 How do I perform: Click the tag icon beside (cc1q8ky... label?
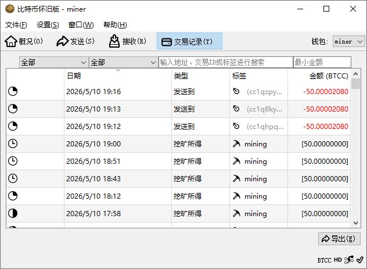(236, 109)
